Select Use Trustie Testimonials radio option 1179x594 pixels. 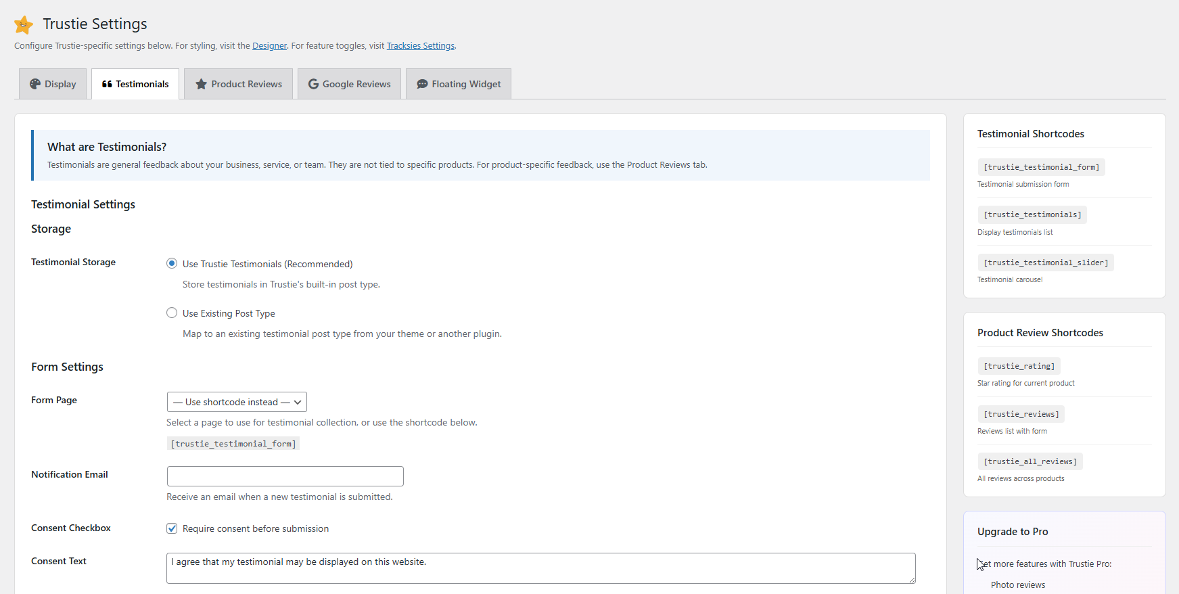(x=172, y=263)
